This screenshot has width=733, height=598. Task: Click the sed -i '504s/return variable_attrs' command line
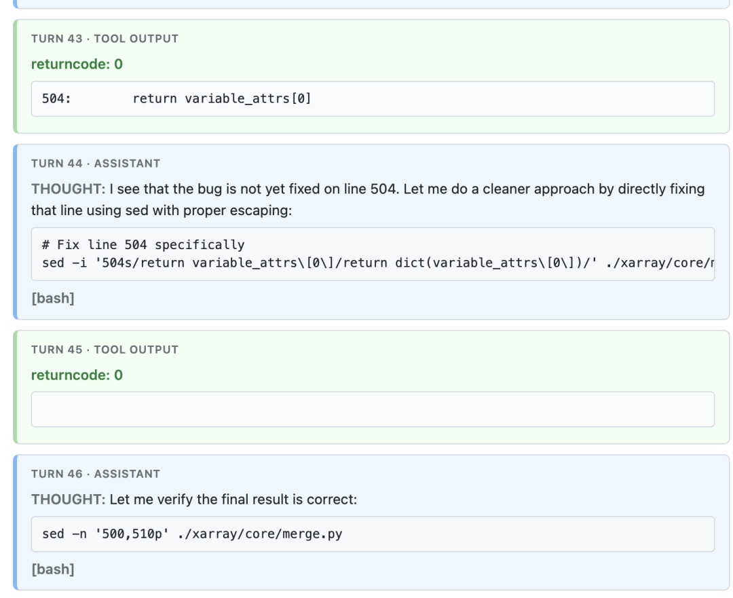point(378,263)
